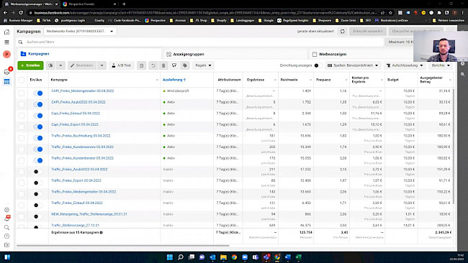468x263 pixels.
Task: Open Reichweite column header options arrow
Action: coord(310,80)
